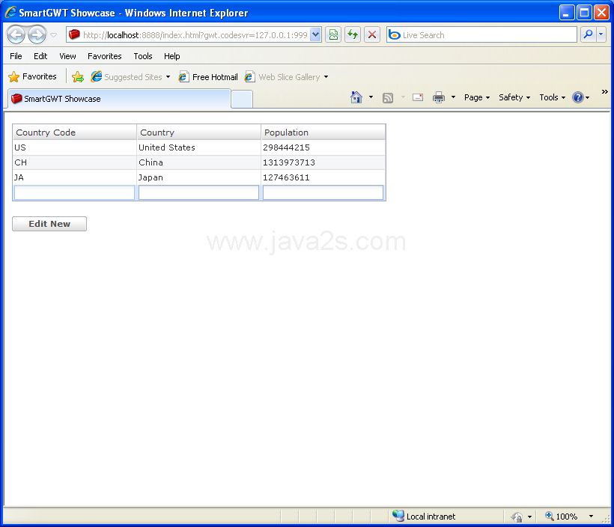Sort by the Country Code column header
614x527 pixels.
(x=74, y=132)
